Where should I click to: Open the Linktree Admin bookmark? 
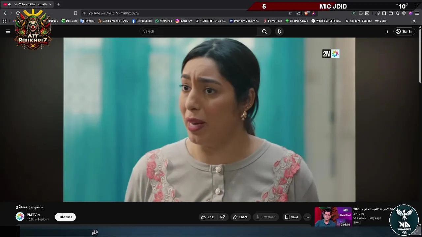pos(297,21)
